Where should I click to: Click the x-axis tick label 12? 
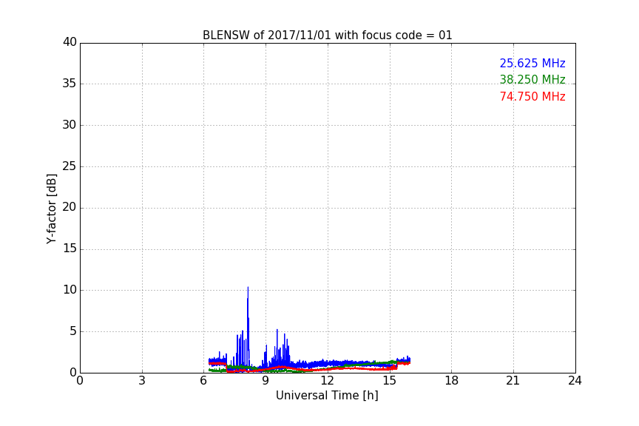pos(327,381)
